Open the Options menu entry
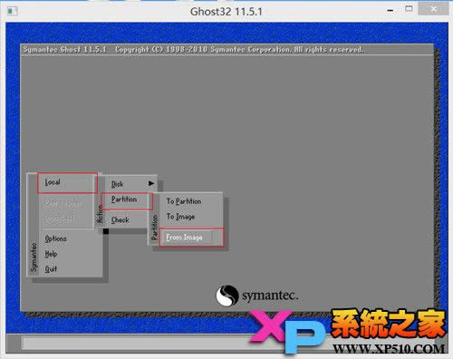This screenshot has width=453, height=359. pos(55,238)
